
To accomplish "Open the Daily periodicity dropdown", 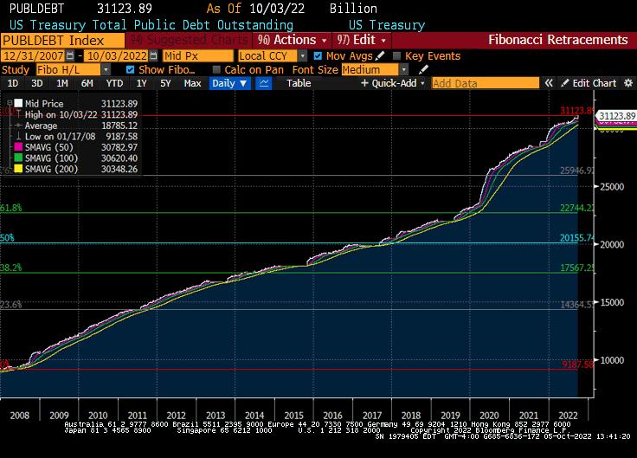I will click(229, 83).
